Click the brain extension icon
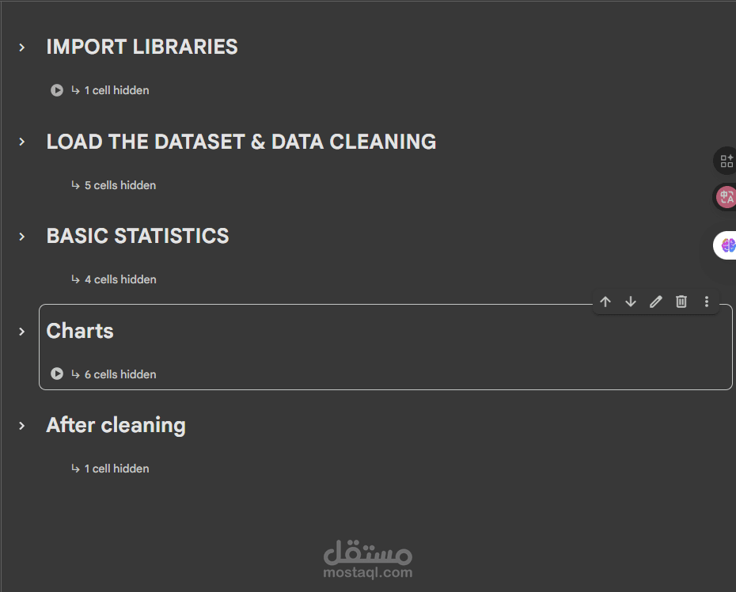The image size is (736, 592). pyautogui.click(x=727, y=245)
